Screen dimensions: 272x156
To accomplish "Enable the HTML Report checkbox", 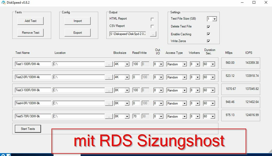I will pos(152,19).
